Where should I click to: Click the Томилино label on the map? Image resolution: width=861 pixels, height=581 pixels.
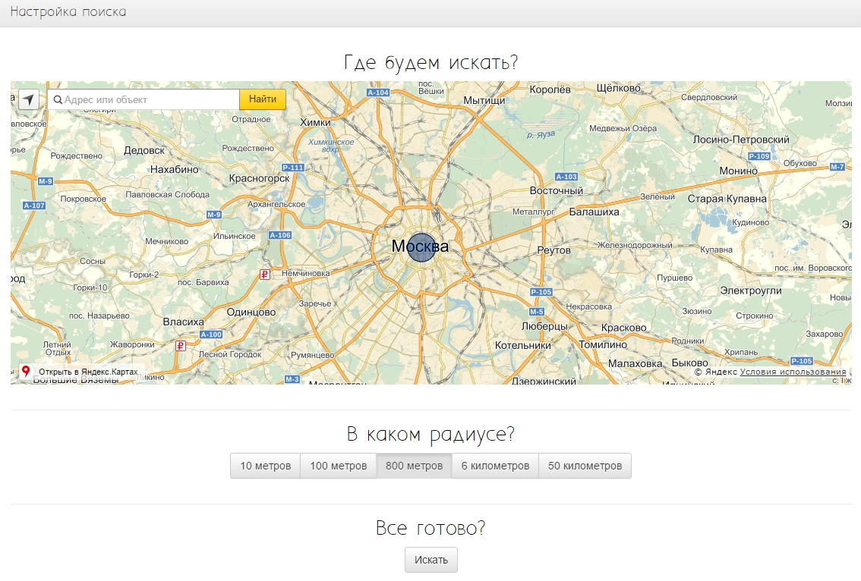coord(602,344)
